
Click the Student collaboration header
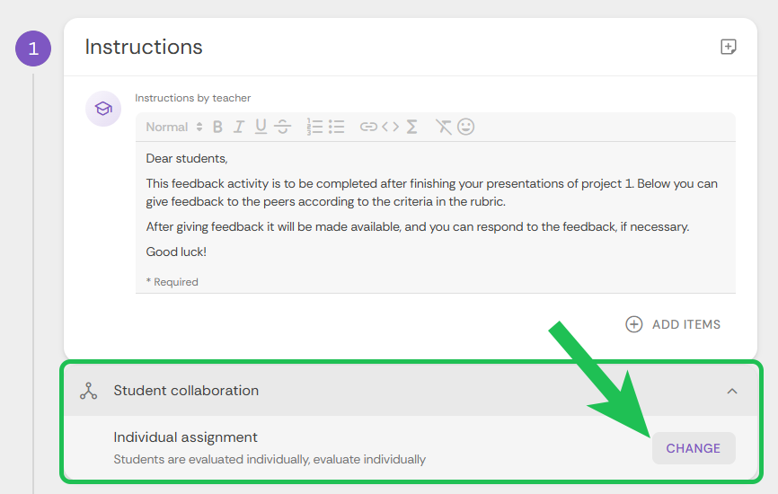(x=186, y=391)
